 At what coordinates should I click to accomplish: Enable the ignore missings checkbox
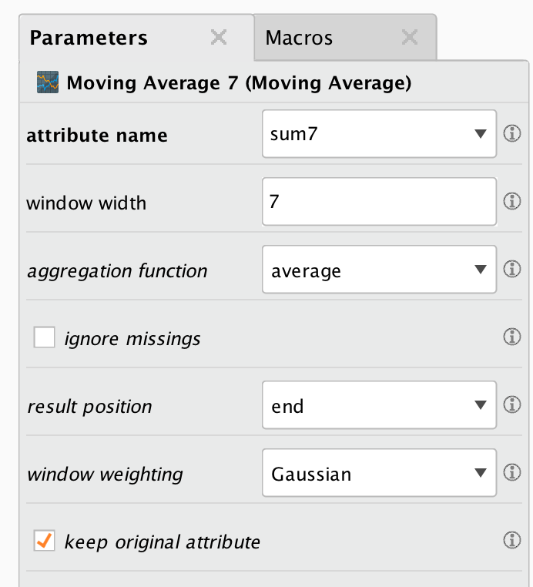pyautogui.click(x=44, y=337)
